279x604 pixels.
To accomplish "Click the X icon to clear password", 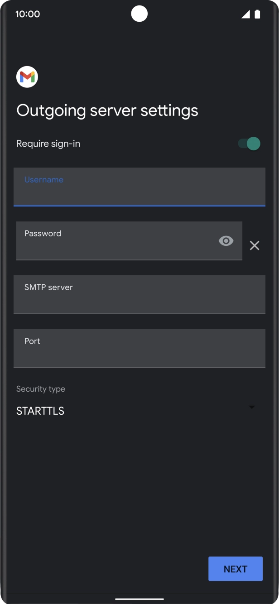I will [x=254, y=245].
